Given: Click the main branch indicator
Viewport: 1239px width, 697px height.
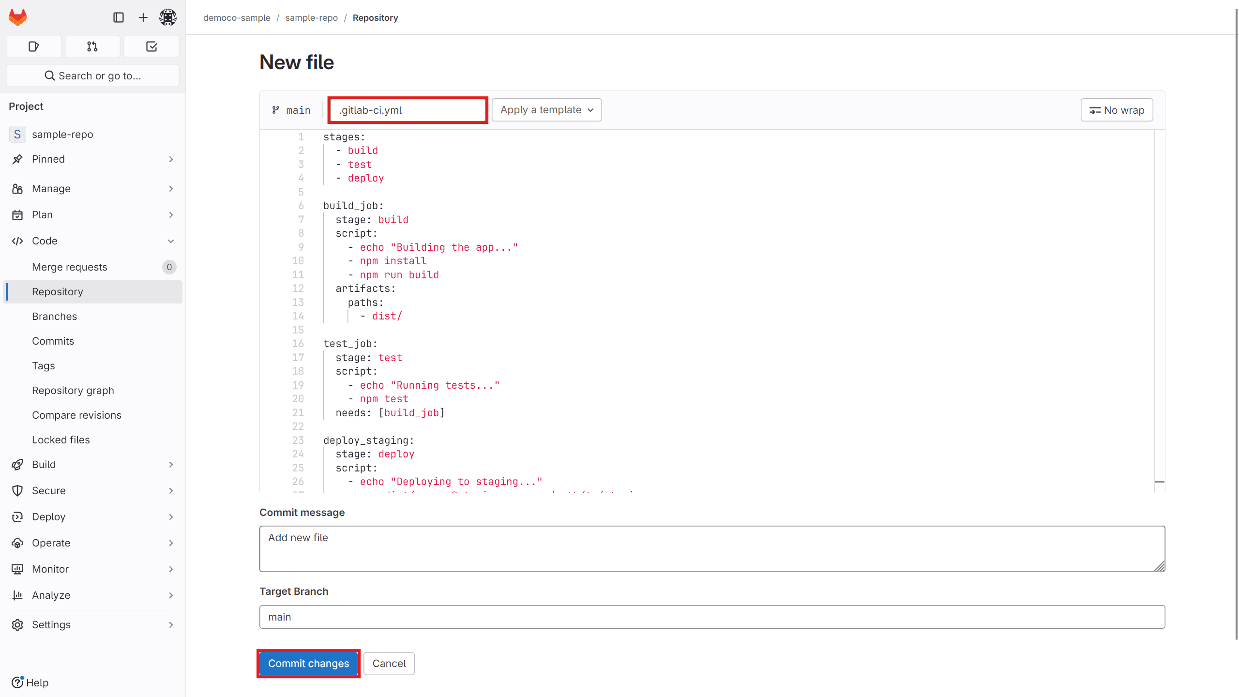Looking at the screenshot, I should click(x=291, y=110).
